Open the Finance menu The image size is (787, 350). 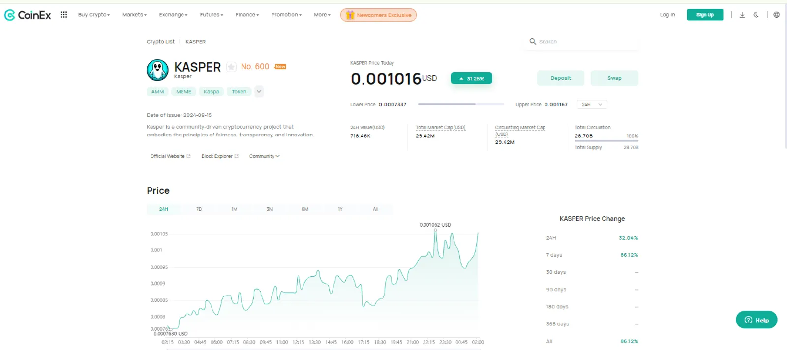[247, 15]
